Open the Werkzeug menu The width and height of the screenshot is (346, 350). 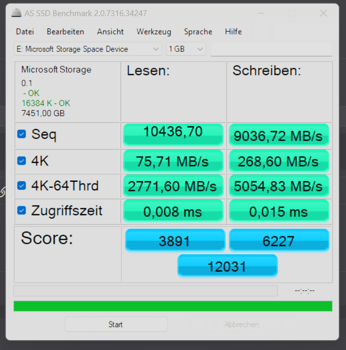pos(154,32)
